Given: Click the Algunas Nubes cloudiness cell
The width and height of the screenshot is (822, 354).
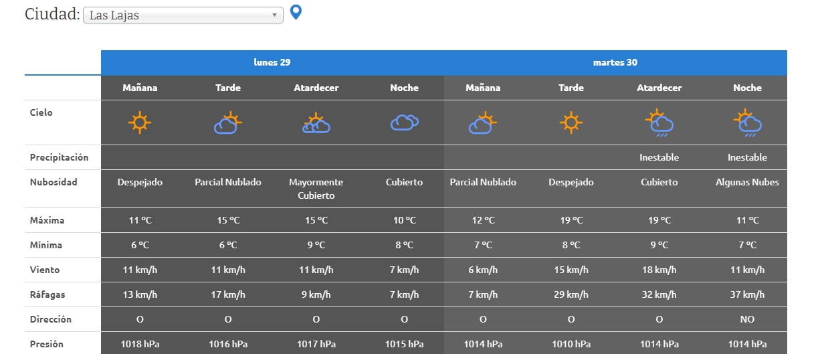Looking at the screenshot, I should pyautogui.click(x=747, y=182).
